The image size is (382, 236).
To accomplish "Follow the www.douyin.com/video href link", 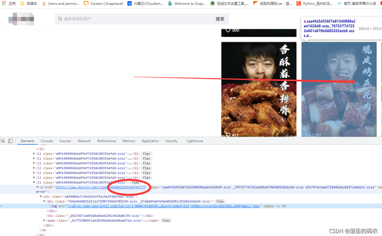I will pos(101,187).
